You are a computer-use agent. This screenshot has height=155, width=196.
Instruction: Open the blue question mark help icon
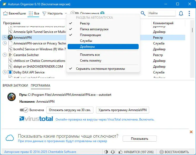[x=102, y=13]
